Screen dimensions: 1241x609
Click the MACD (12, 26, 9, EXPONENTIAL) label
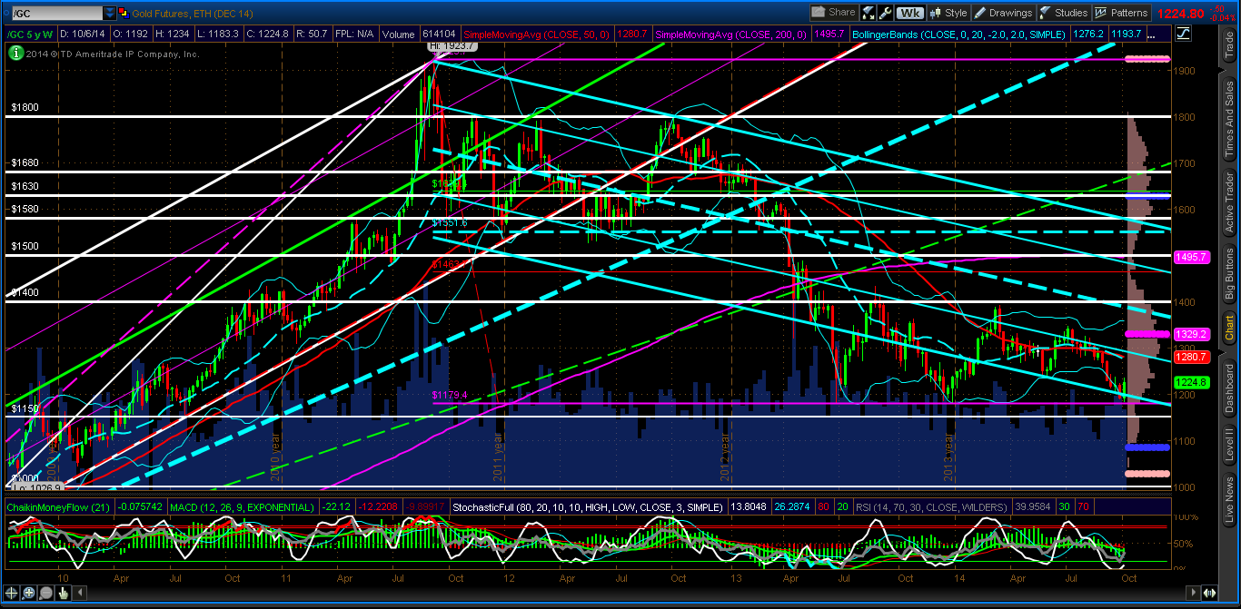242,506
